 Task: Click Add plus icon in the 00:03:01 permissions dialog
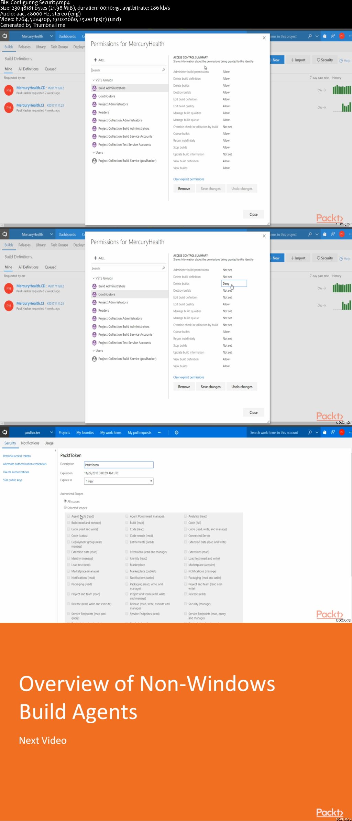point(95,60)
